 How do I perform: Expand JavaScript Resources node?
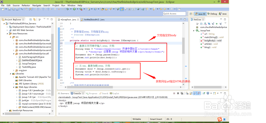[x=7, y=110]
